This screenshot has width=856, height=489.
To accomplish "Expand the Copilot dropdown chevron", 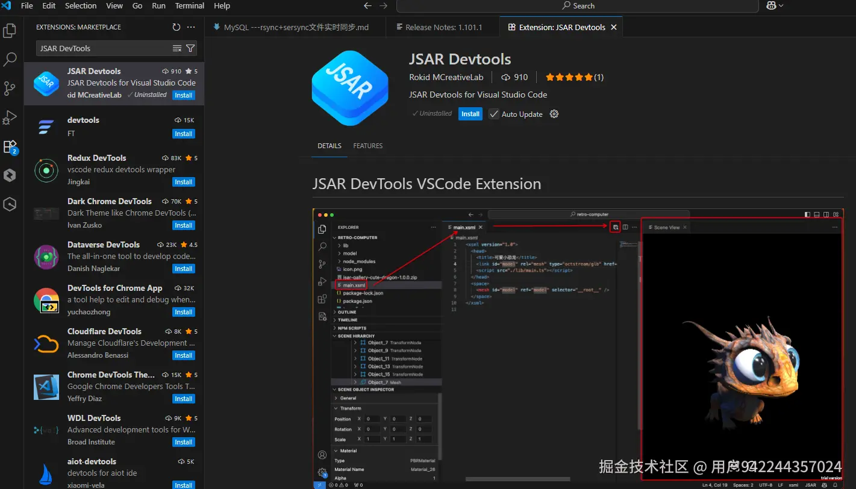I will click(x=781, y=5).
